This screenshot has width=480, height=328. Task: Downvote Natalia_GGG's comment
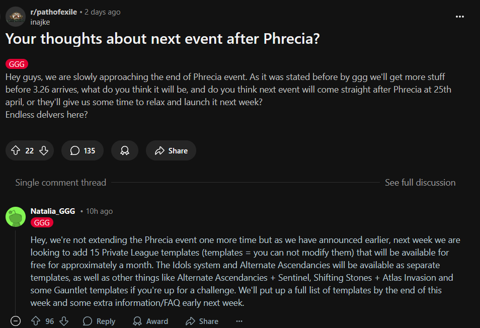[64, 321]
